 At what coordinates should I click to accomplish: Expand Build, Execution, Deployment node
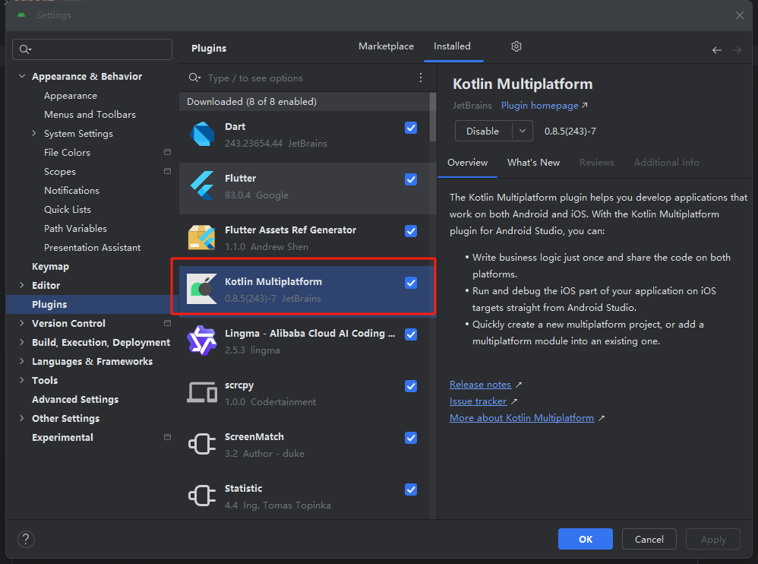tap(22, 342)
